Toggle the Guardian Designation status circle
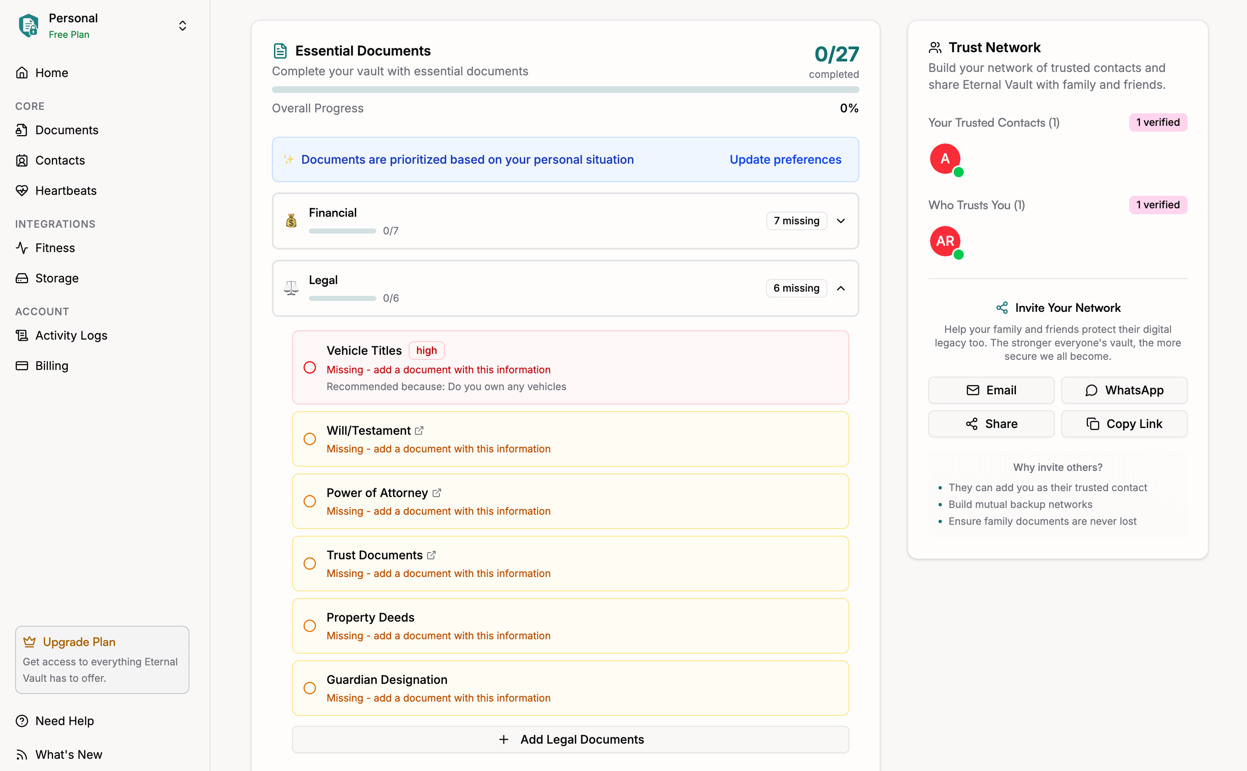This screenshot has width=1247, height=771. pyautogui.click(x=309, y=688)
